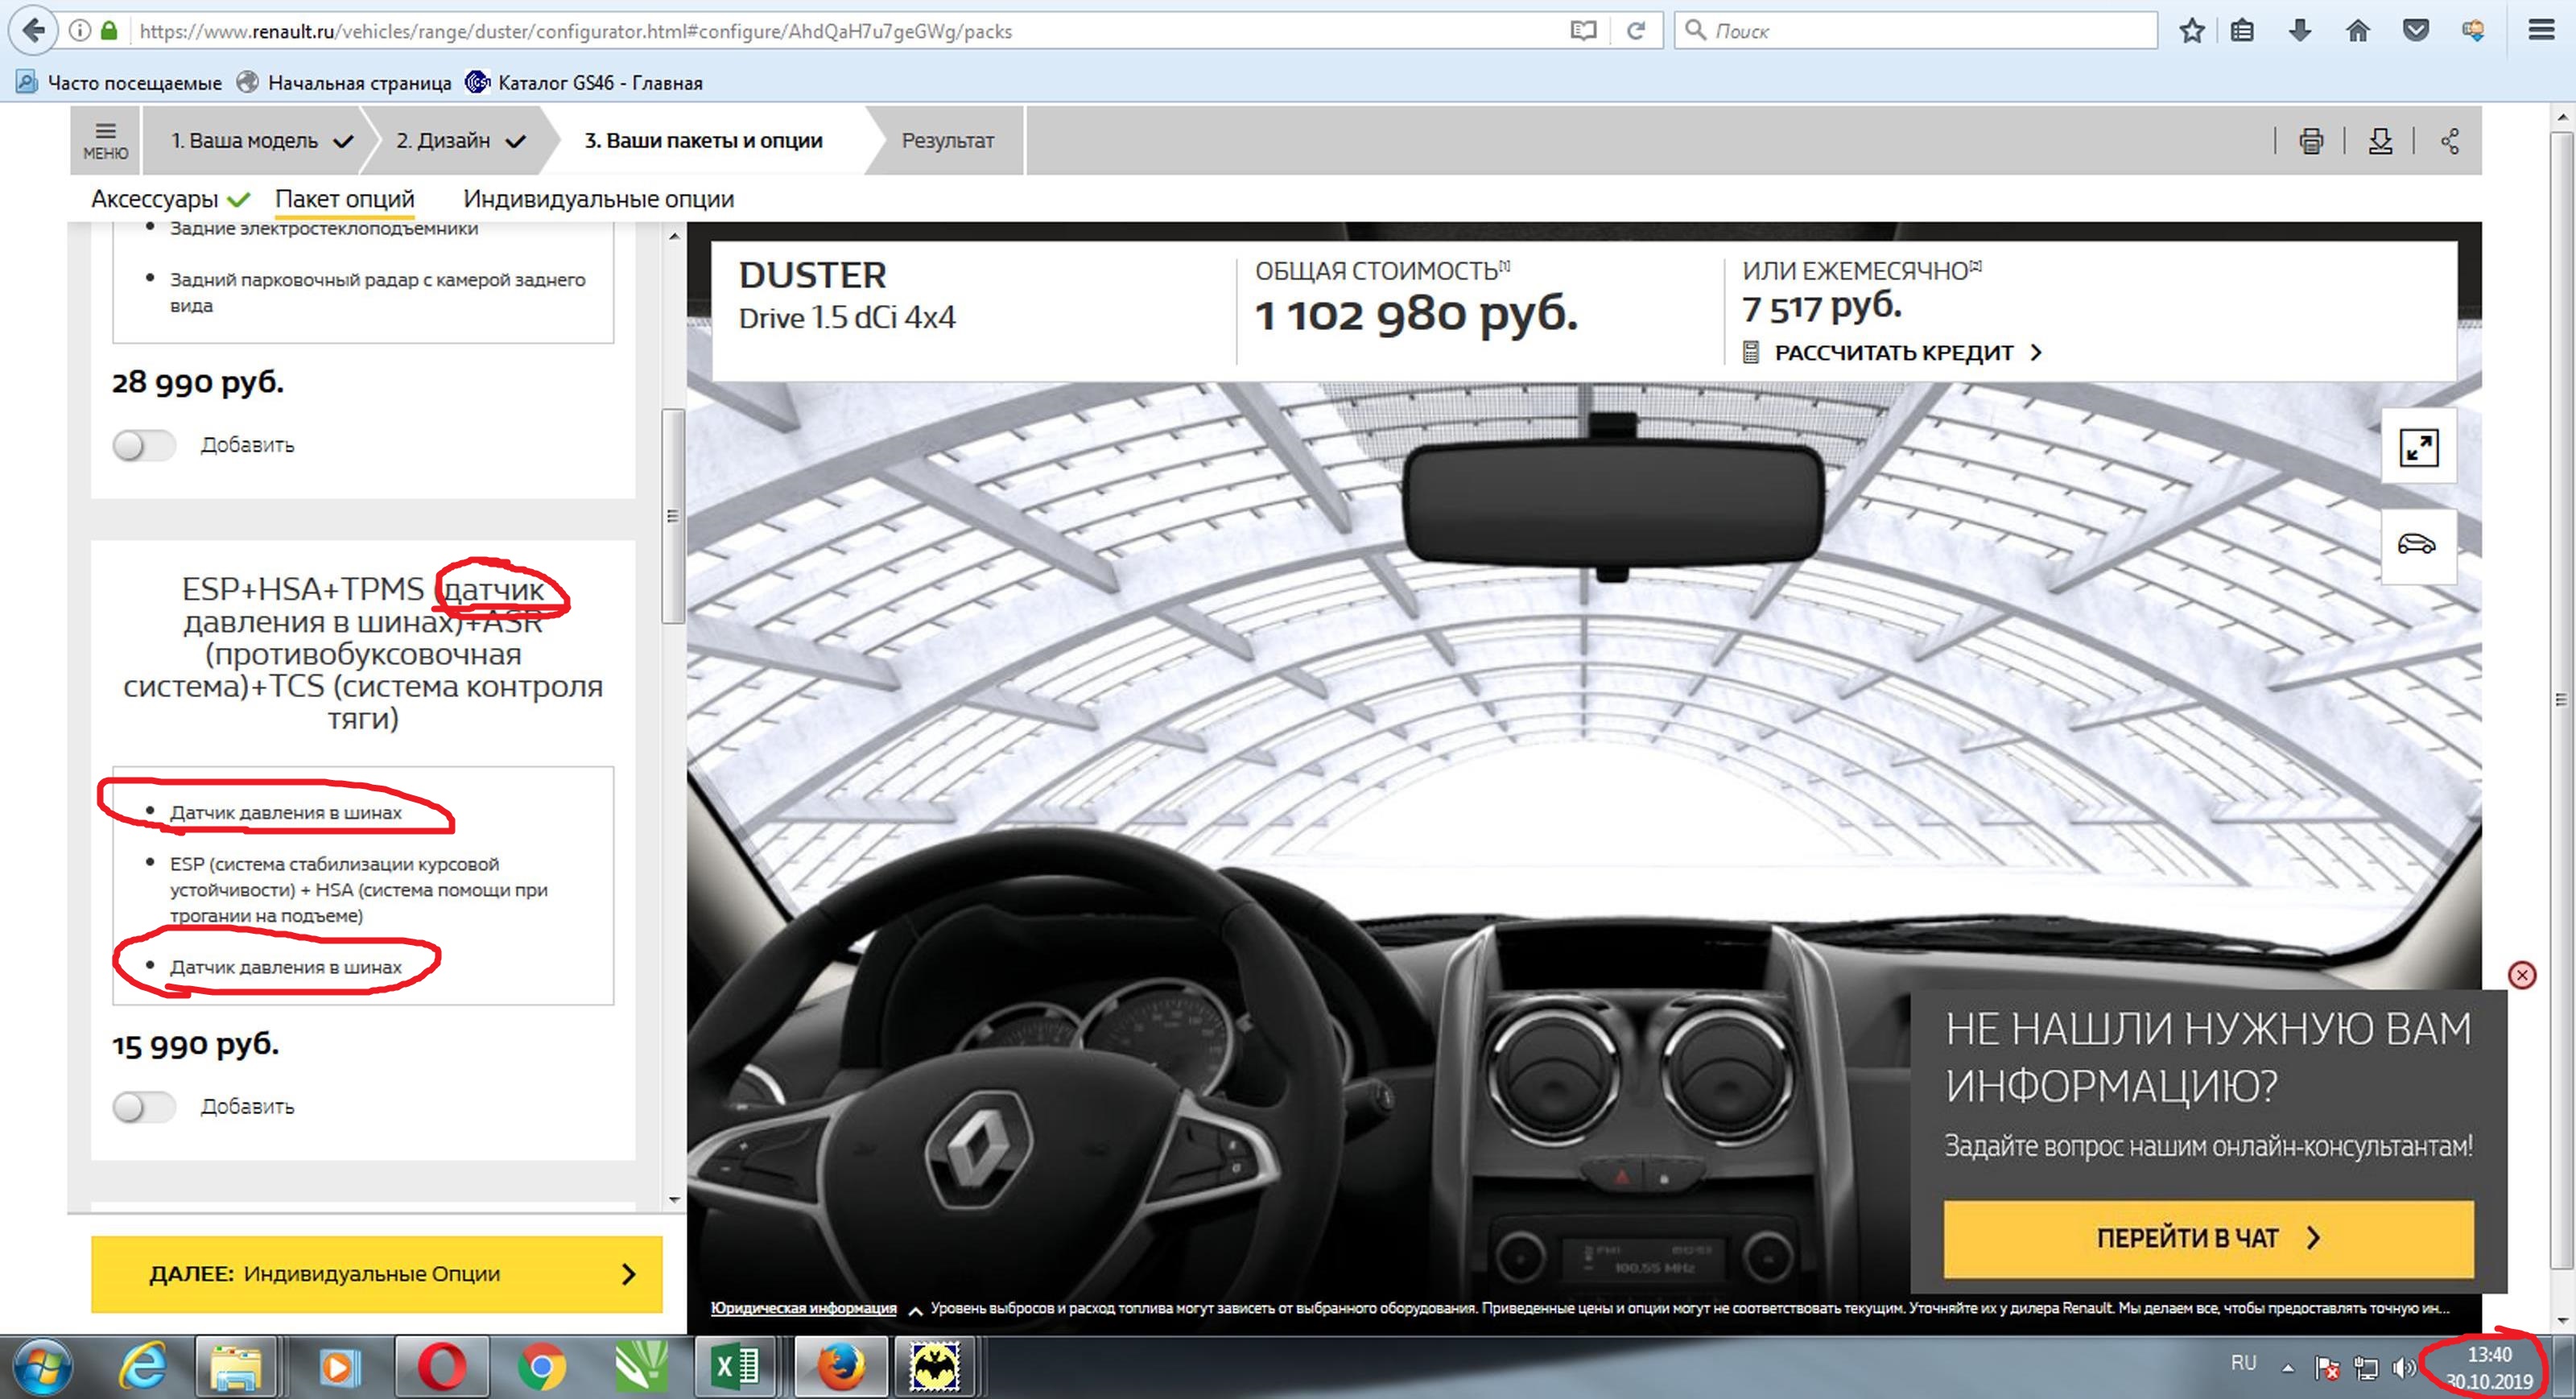The height and width of the screenshot is (1399, 2576).
Task: Click the Action Center flag tray icon
Action: [2327, 1367]
